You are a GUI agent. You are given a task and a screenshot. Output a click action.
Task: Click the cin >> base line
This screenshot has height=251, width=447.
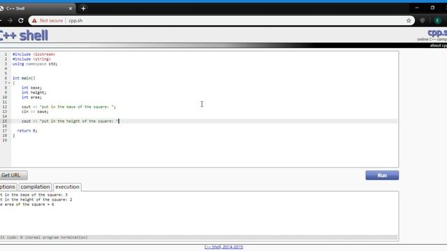point(35,112)
